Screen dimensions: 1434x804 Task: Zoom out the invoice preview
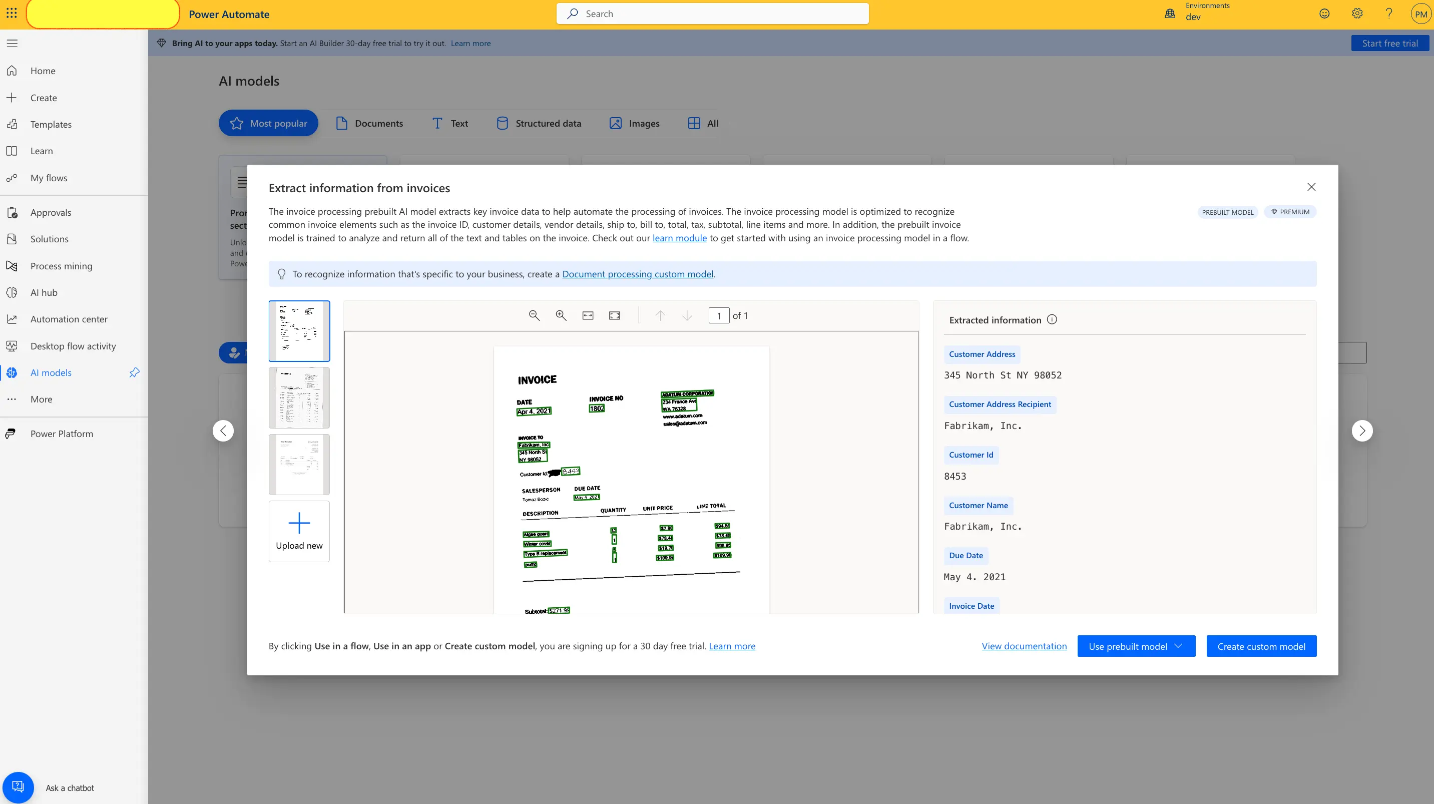534,315
